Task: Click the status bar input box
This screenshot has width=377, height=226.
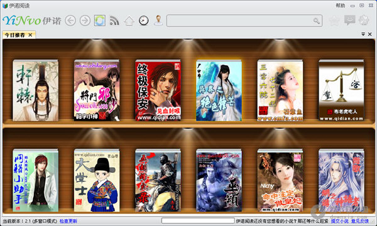Action: click(x=198, y=221)
